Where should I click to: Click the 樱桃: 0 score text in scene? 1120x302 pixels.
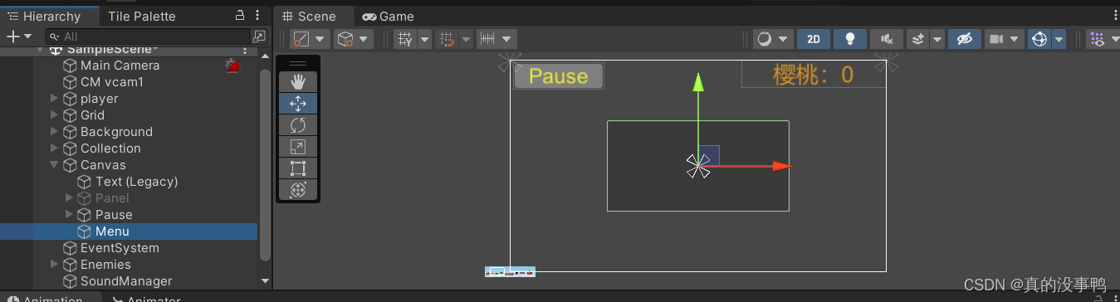(813, 75)
